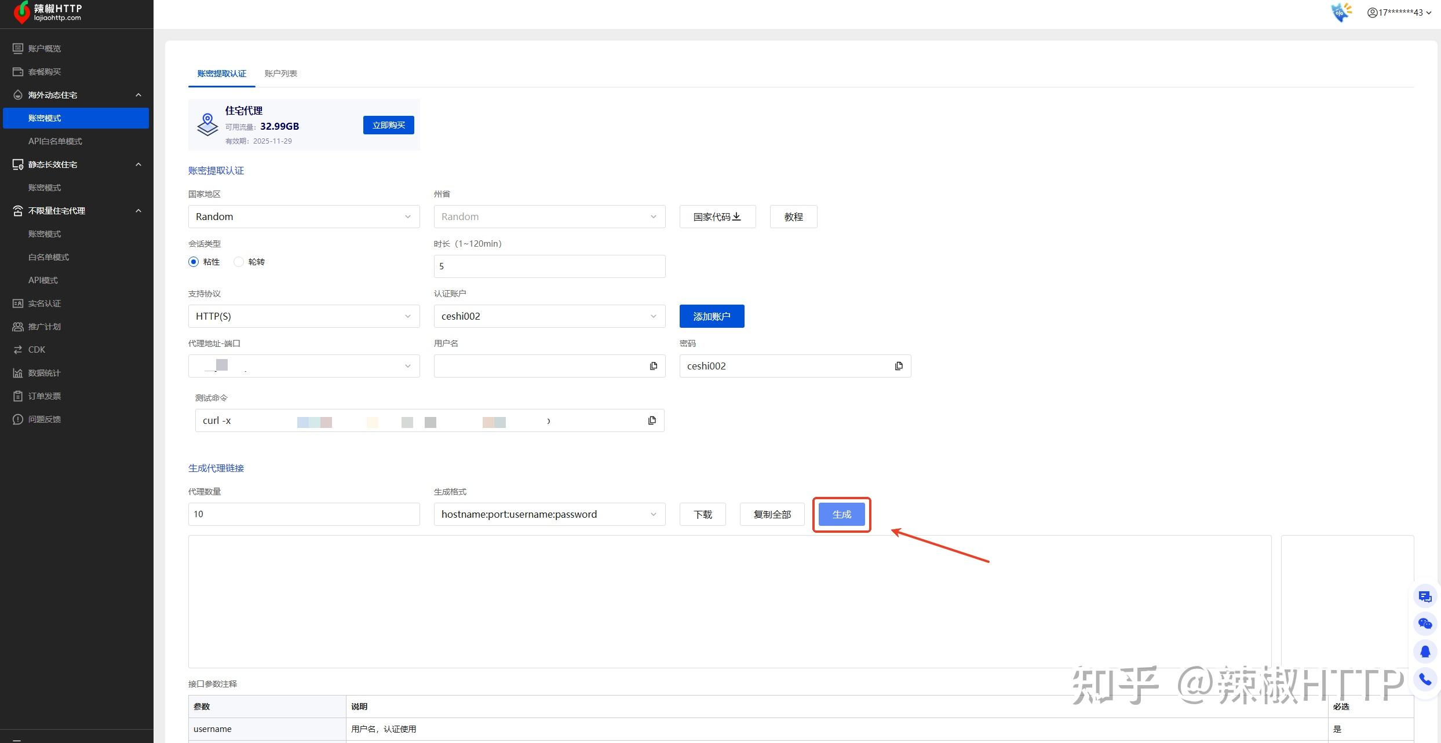The width and height of the screenshot is (1441, 743).
Task: Open phone contact floating icon
Action: [1425, 679]
